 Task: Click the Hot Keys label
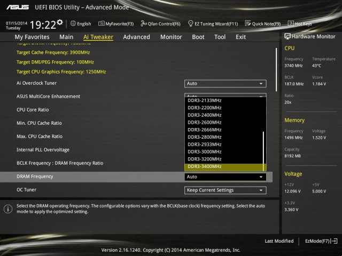click(303, 23)
